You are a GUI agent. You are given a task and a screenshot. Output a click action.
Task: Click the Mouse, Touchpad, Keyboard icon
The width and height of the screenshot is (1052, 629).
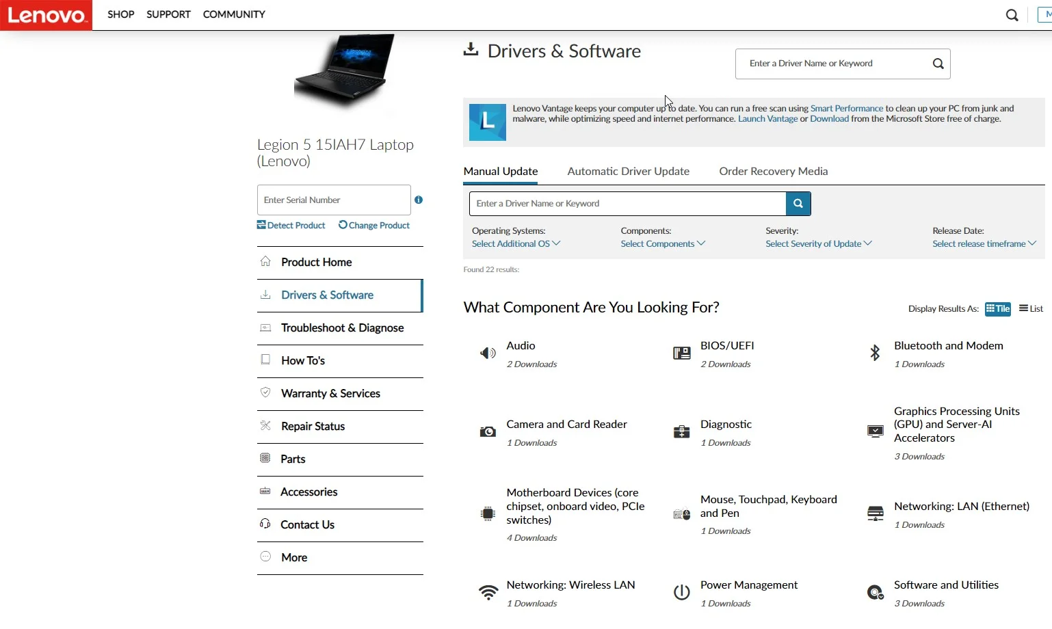click(x=682, y=514)
